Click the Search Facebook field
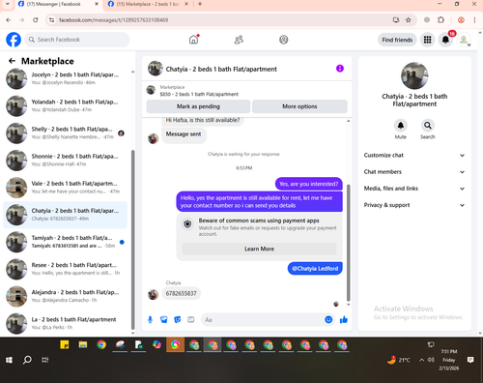Image resolution: width=483 pixels, height=383 pixels. point(77,40)
